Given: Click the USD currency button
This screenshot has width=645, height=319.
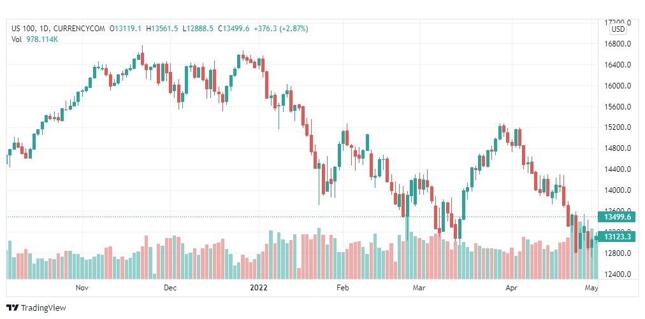Looking at the screenshot, I should (x=618, y=29).
